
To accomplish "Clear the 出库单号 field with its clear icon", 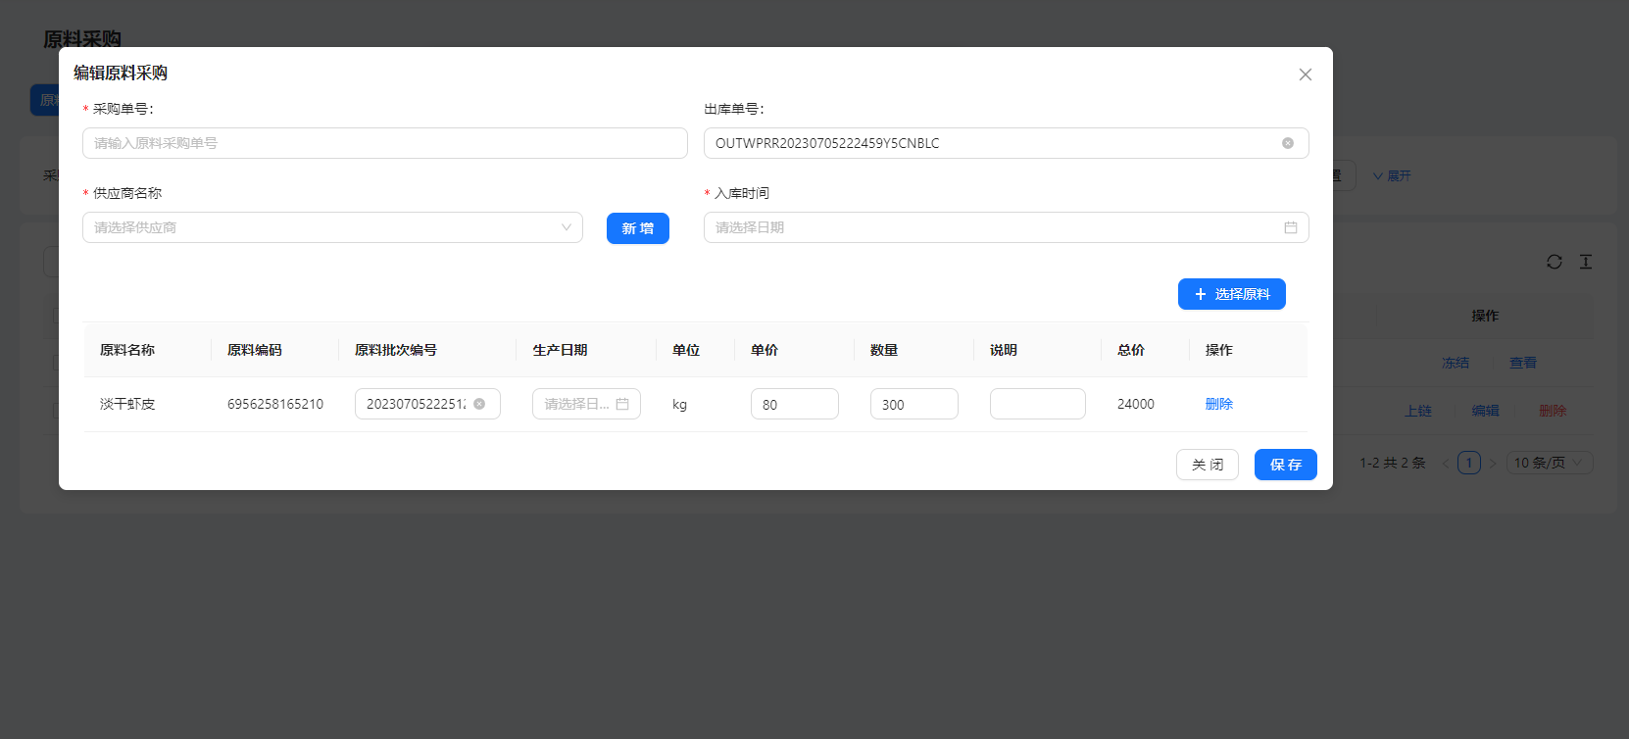I will tap(1288, 143).
